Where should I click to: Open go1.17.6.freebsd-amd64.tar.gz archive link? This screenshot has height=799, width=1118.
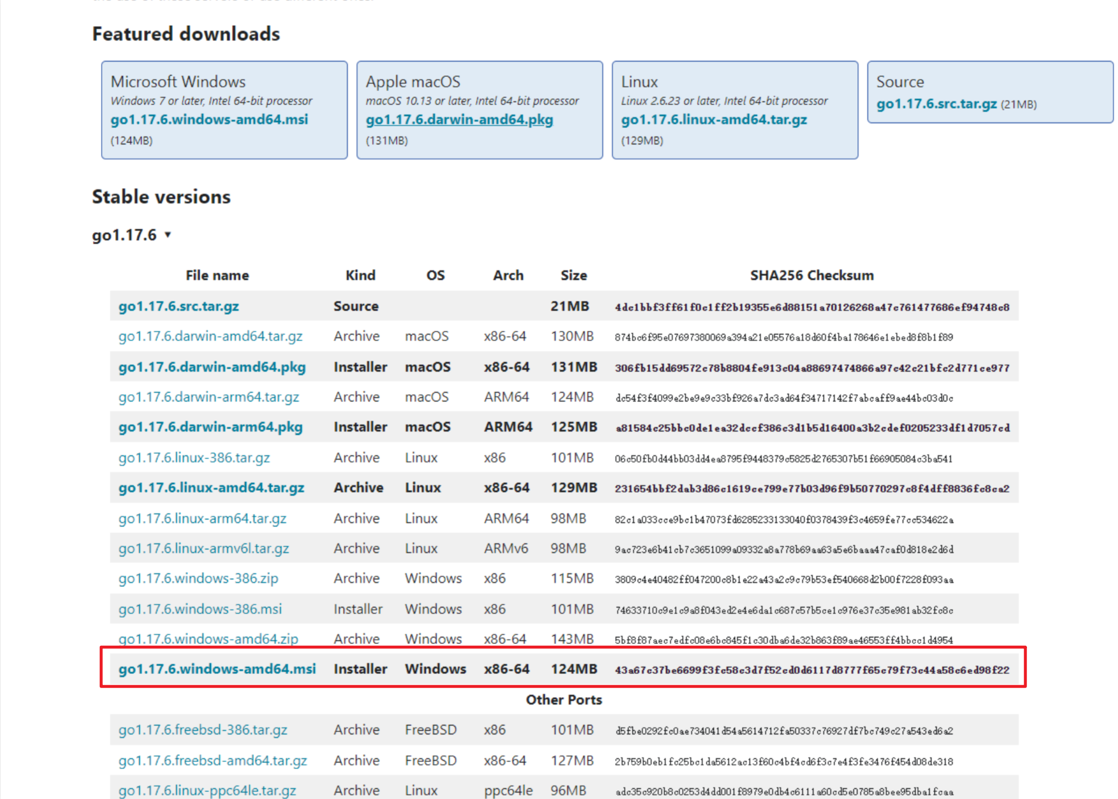click(213, 761)
